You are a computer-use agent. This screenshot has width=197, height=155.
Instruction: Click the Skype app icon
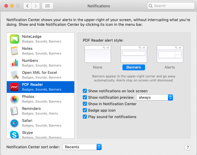[14, 134]
